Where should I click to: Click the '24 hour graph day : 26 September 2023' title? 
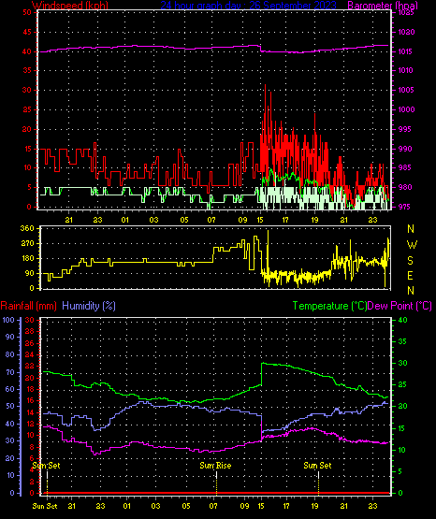coord(249,6)
